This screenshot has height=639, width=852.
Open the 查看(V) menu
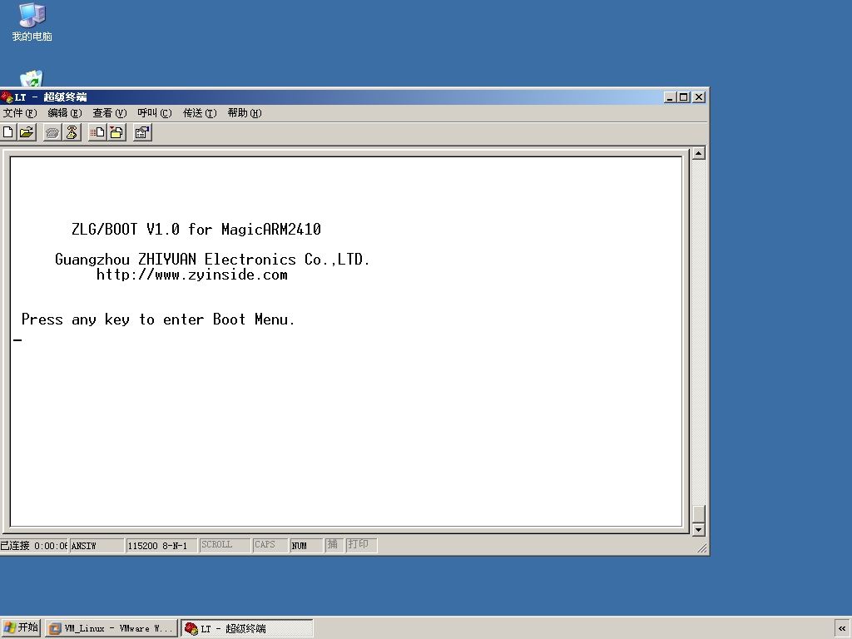coord(110,113)
